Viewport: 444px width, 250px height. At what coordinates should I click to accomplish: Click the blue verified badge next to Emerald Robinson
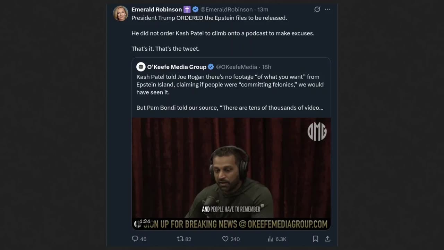[196, 9]
